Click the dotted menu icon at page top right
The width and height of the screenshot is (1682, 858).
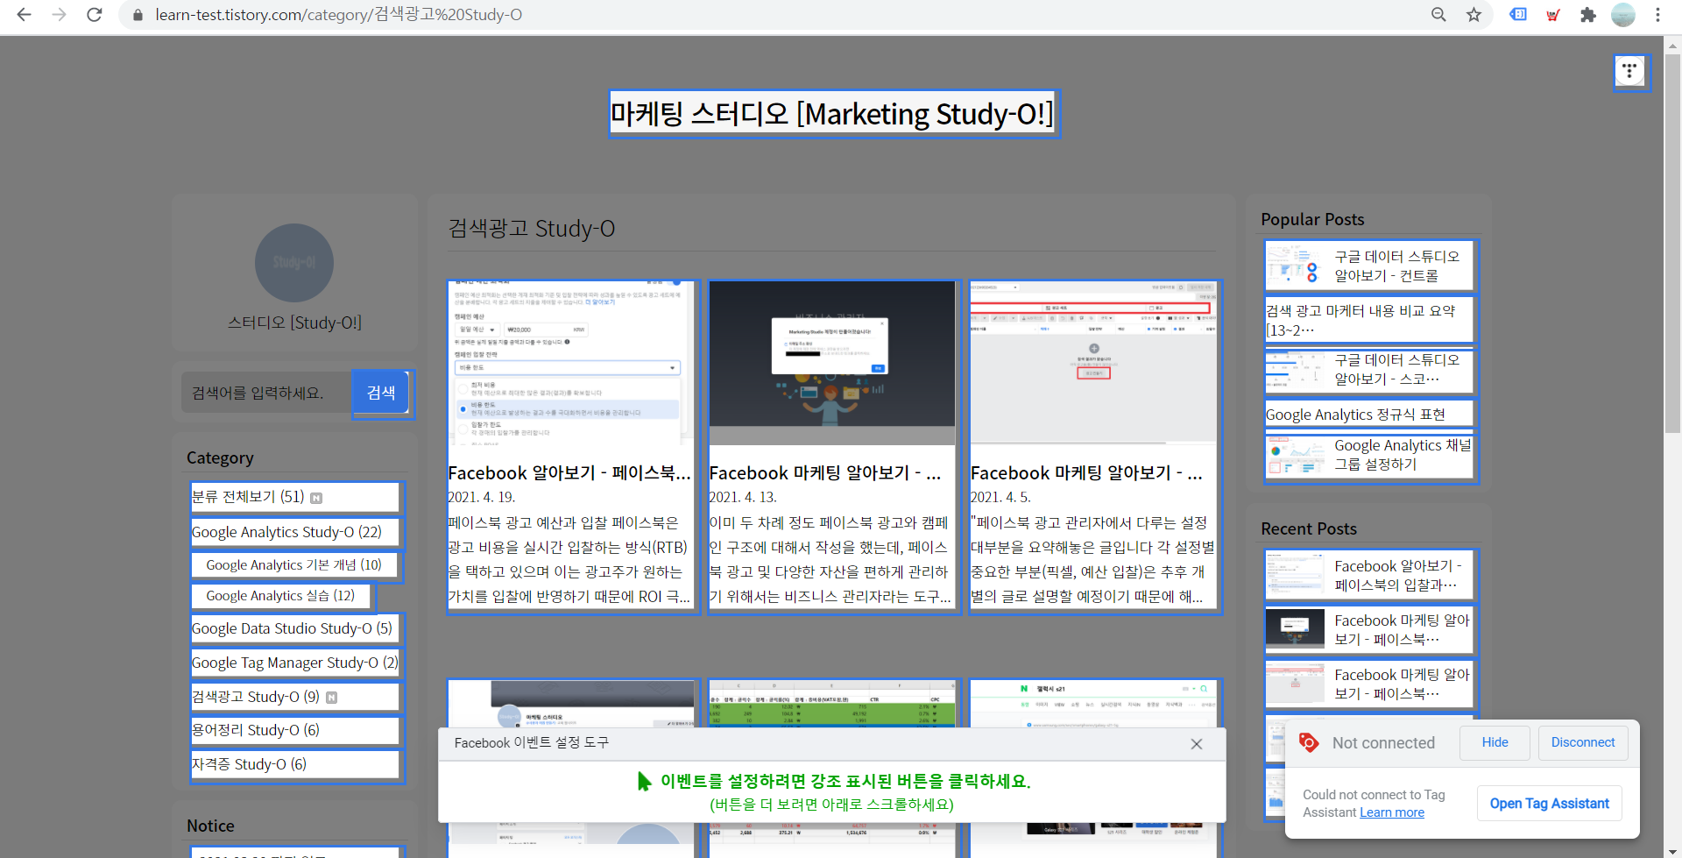click(x=1629, y=71)
